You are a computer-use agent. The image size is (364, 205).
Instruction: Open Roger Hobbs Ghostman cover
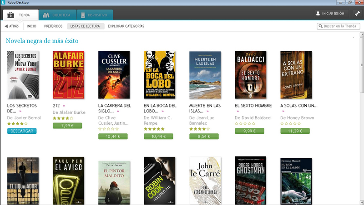point(251,181)
